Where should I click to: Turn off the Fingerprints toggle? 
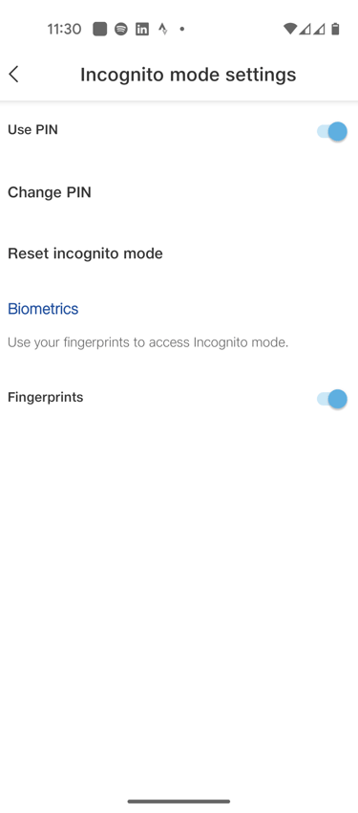tap(331, 399)
